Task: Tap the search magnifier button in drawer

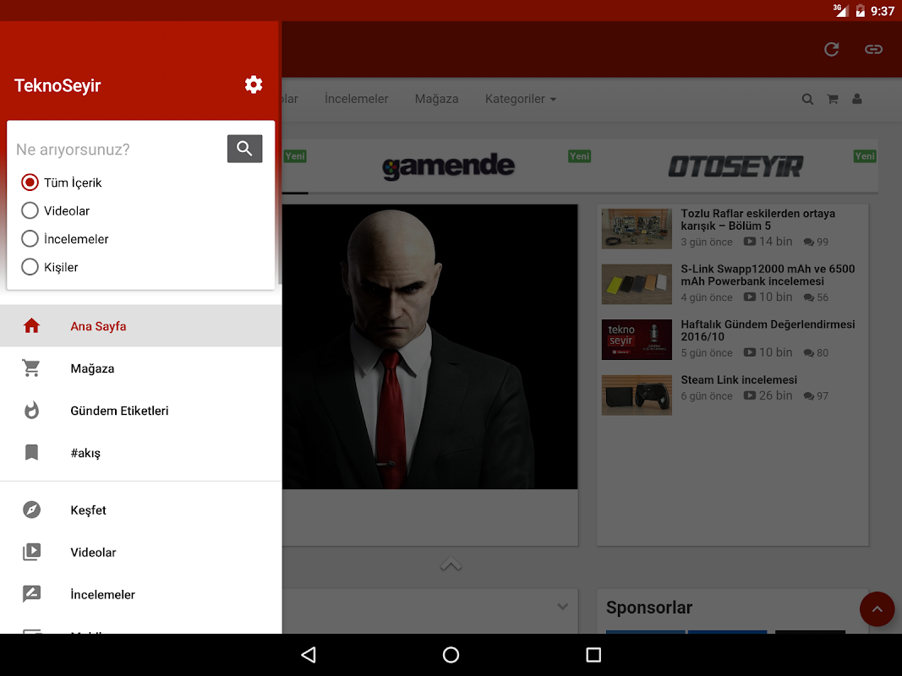Action: click(244, 149)
